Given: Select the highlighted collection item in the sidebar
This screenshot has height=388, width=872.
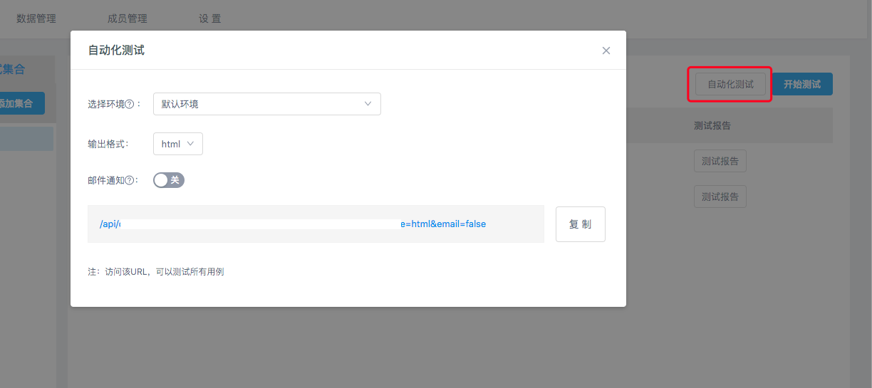Looking at the screenshot, I should pos(26,139).
